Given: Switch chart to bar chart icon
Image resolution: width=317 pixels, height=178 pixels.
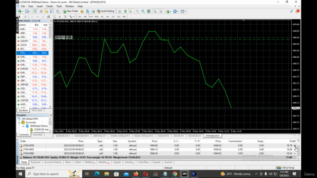Looking at the screenshot, I should (x=120, y=11).
